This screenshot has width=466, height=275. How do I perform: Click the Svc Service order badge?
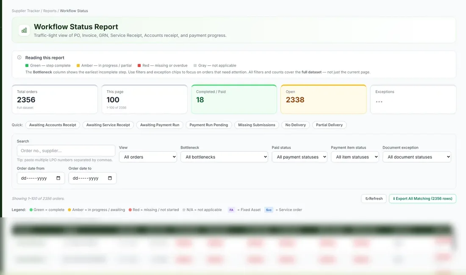point(269,210)
